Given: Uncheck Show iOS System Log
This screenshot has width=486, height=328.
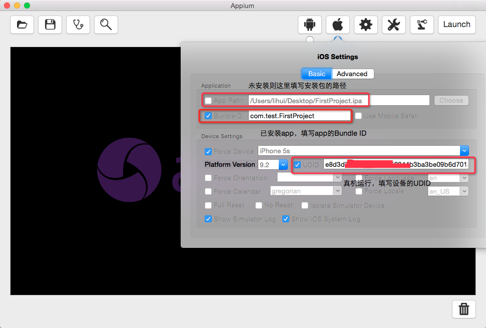Looking at the screenshot, I should pyautogui.click(x=286, y=219).
